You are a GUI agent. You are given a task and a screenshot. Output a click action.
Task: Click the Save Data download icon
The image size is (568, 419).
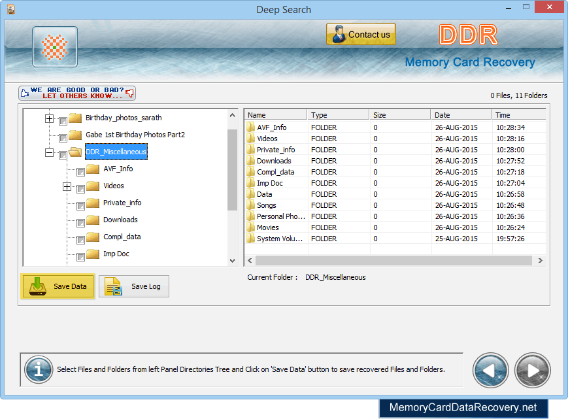tap(38, 286)
